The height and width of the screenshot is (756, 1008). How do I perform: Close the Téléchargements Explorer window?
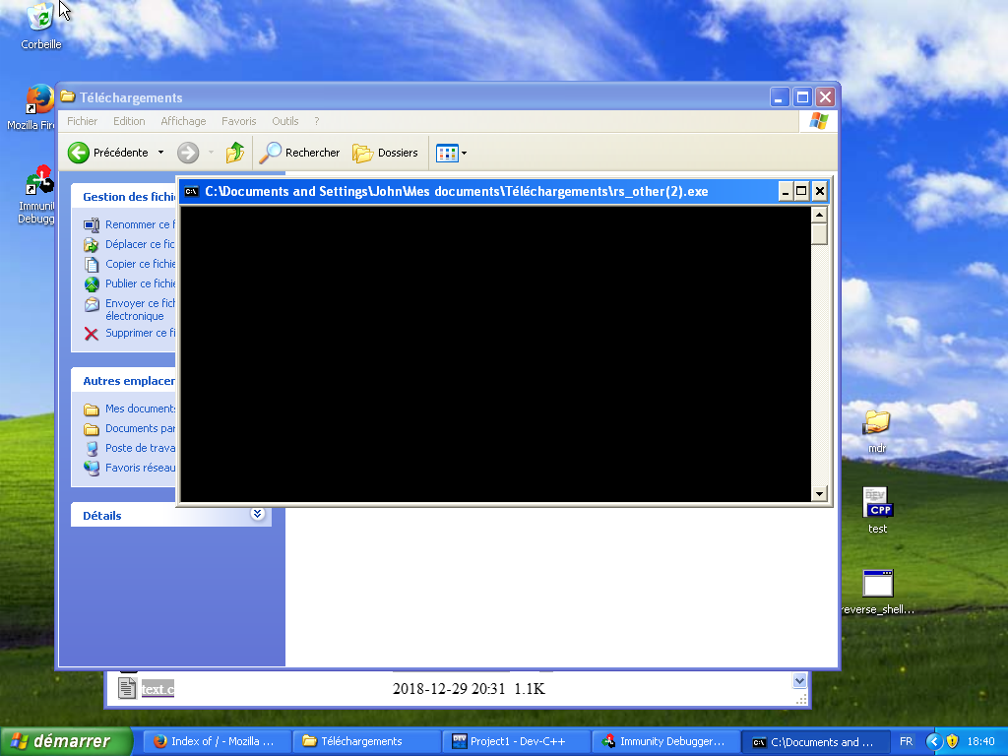point(826,97)
